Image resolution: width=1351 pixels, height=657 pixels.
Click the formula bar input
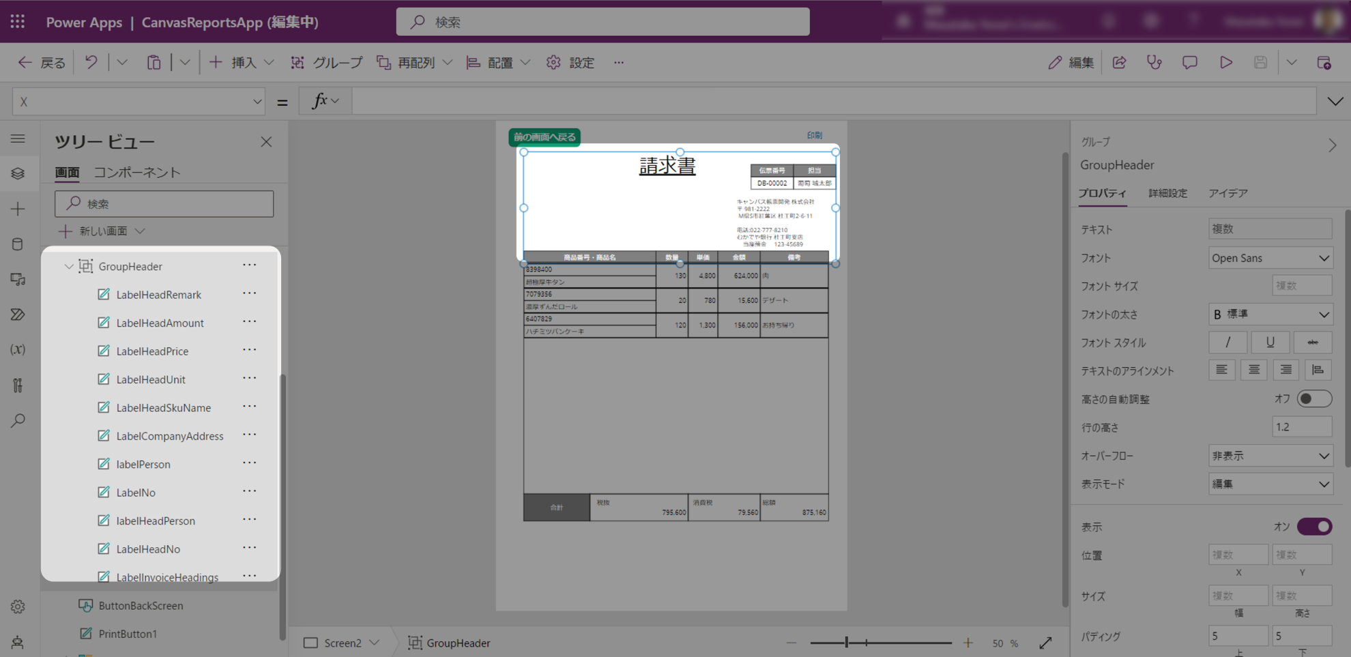tap(834, 102)
